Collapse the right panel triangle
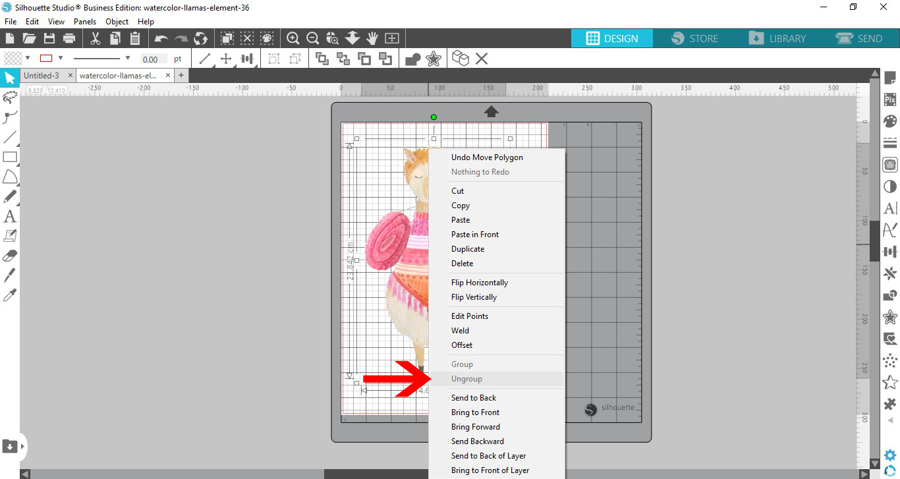 click(x=890, y=420)
